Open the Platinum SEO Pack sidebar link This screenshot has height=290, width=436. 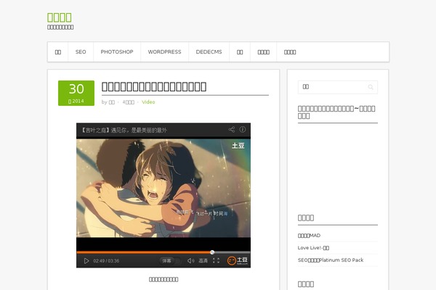[x=331, y=260]
